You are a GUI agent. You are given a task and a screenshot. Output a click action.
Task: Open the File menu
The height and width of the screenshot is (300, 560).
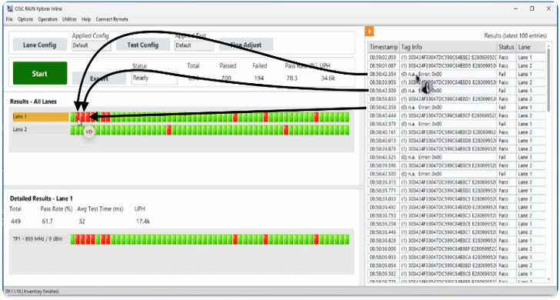click(9, 19)
